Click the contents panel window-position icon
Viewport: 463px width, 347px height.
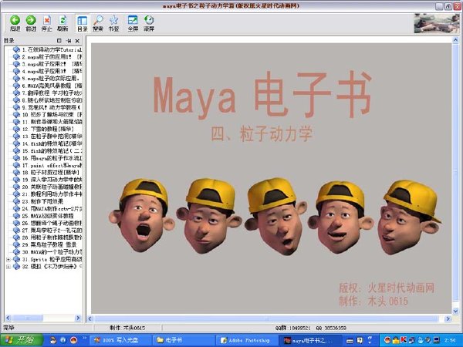point(59,41)
